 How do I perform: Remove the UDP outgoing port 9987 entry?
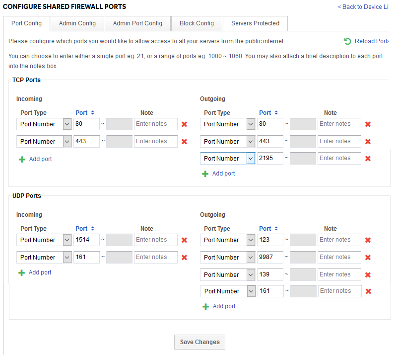368,257
